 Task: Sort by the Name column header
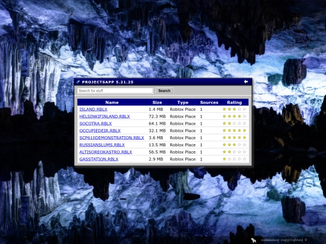pyautogui.click(x=112, y=102)
